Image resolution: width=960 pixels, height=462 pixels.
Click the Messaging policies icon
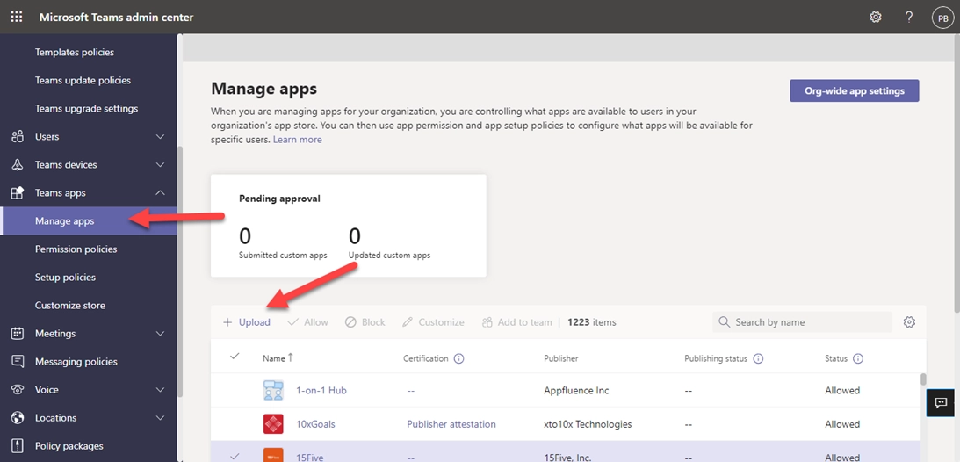[x=18, y=362]
